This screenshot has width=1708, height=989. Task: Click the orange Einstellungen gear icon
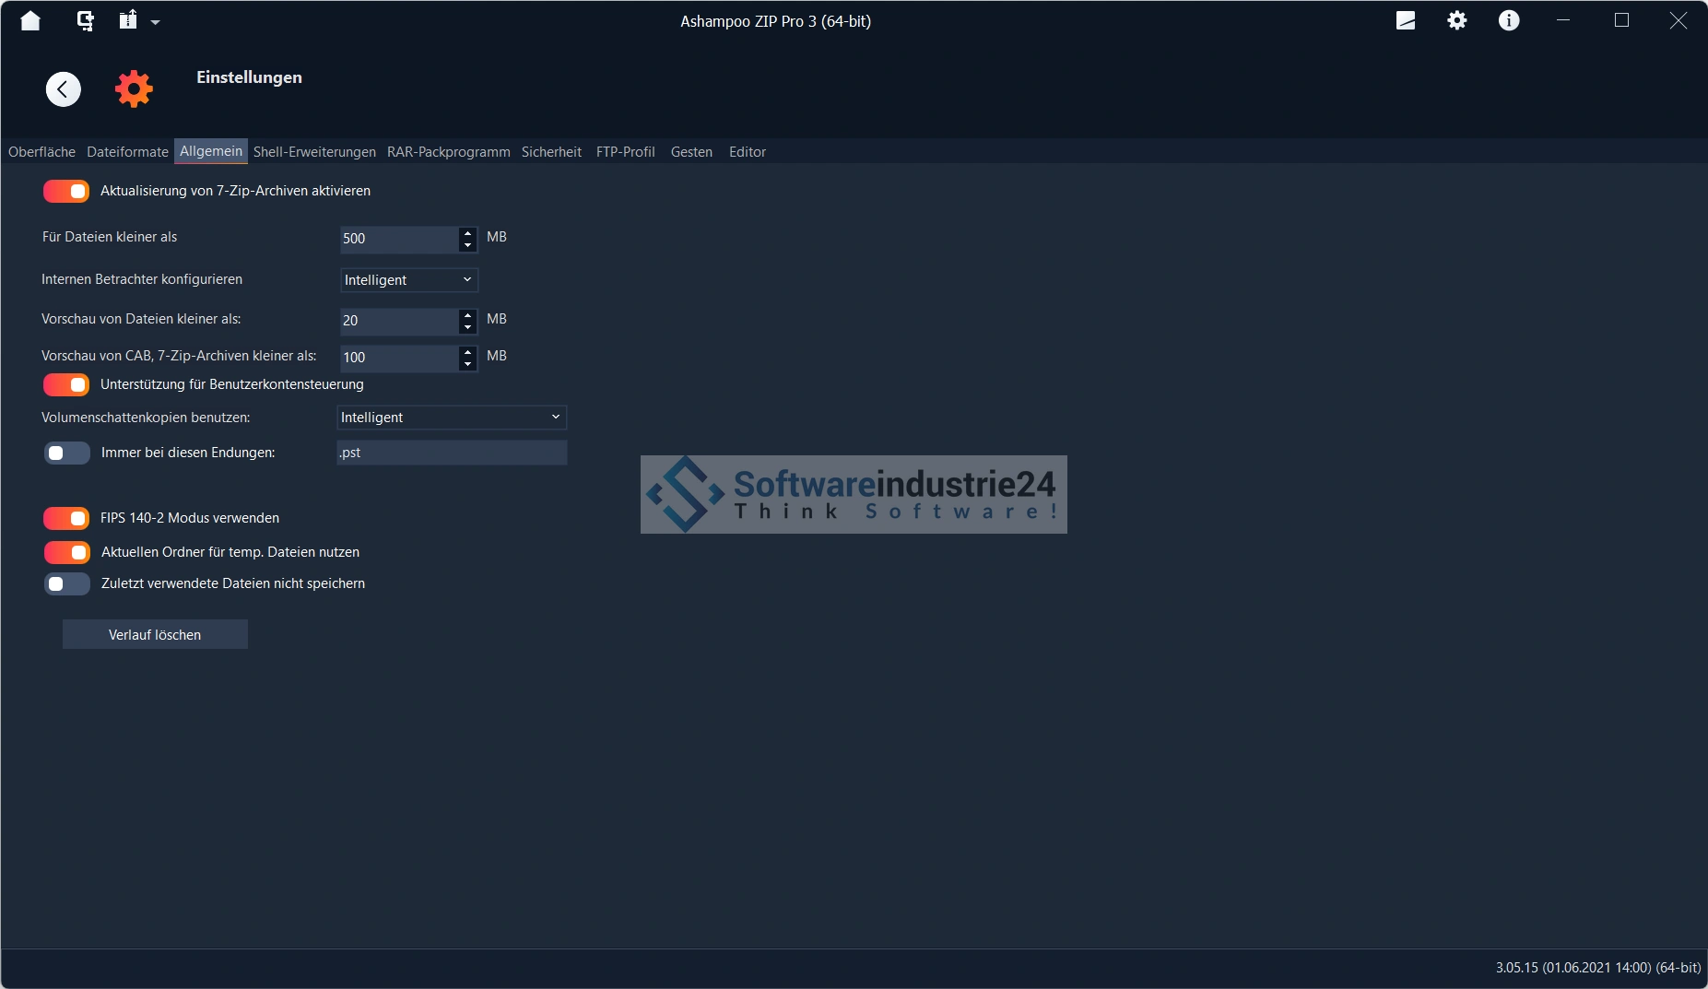point(134,89)
